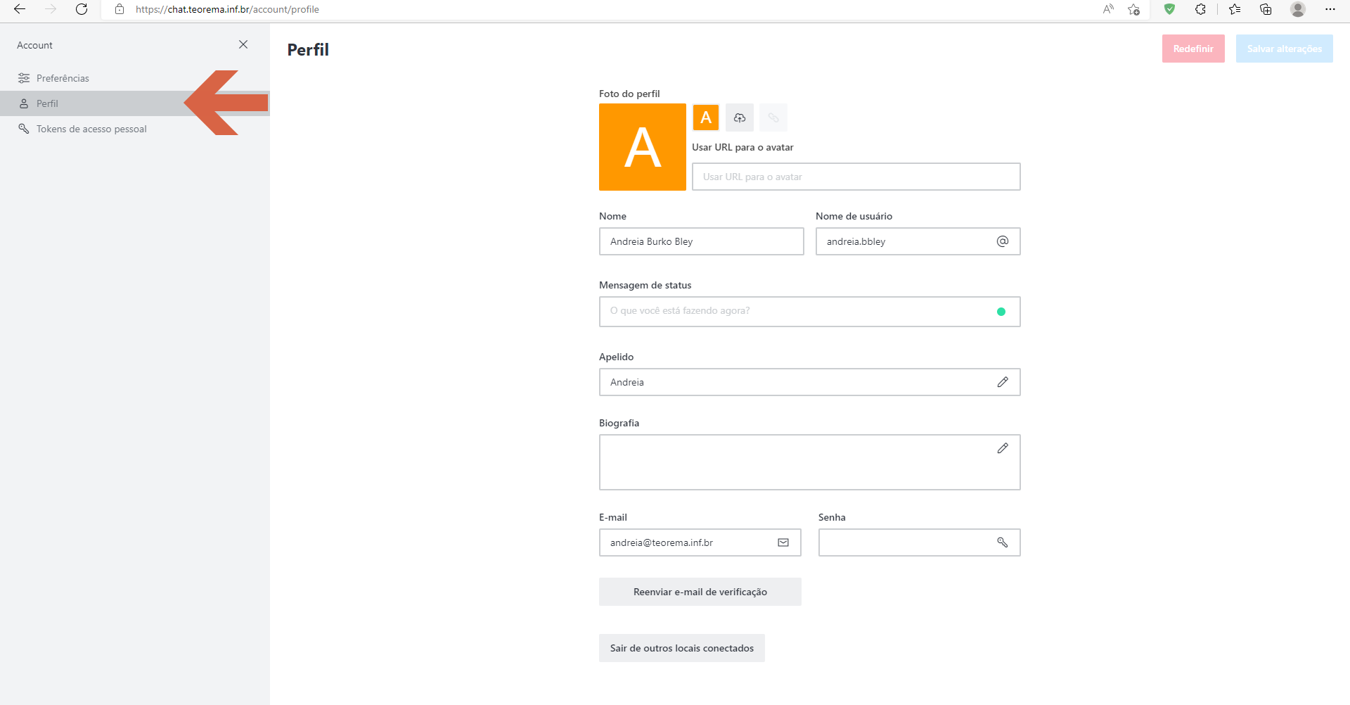The image size is (1350, 705).
Task: Click Salvar alterações button
Action: pyautogui.click(x=1284, y=49)
